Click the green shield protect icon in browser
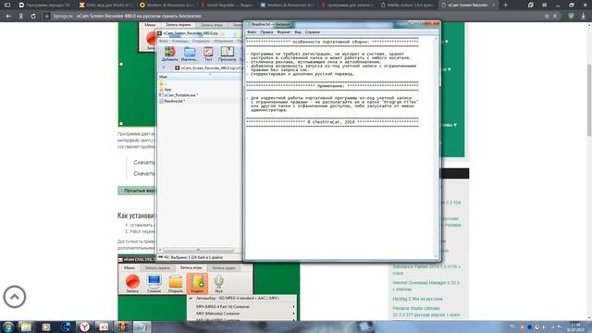Screen dimensions: 592x333 point(571,17)
